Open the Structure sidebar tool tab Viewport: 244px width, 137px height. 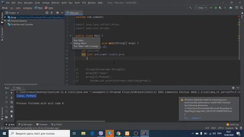tap(2, 34)
